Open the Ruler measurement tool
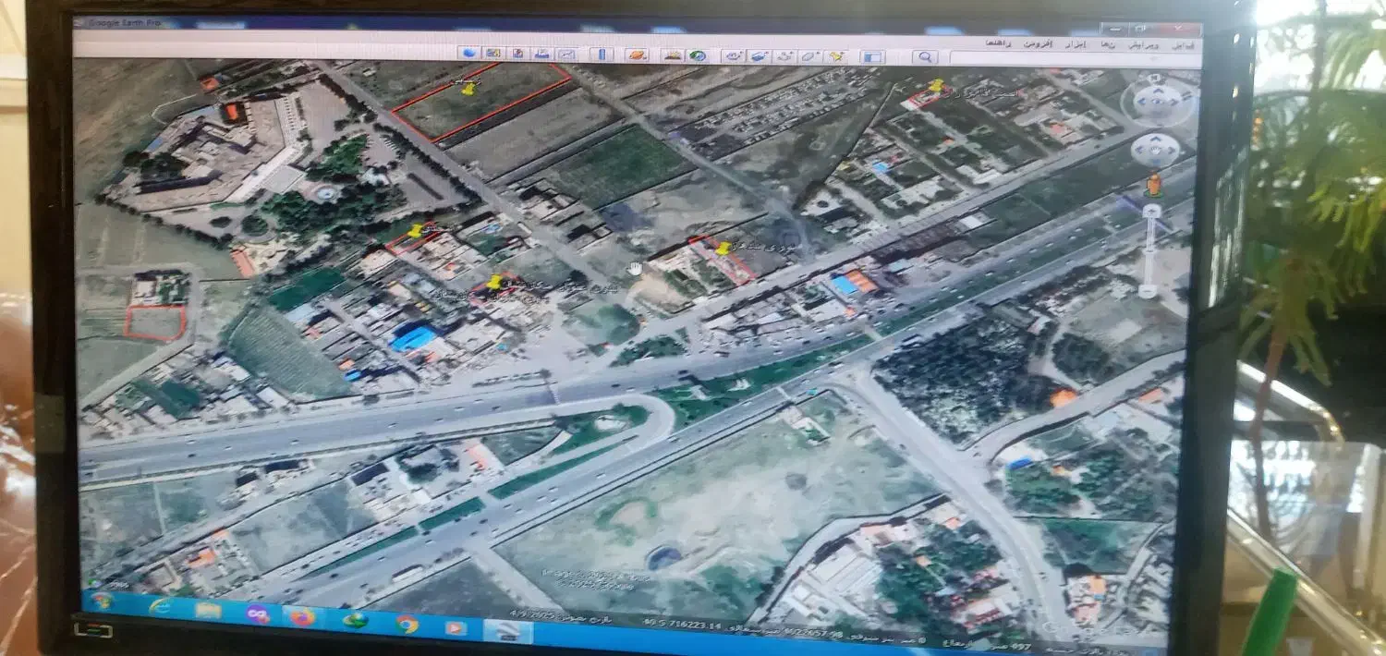1386x656 pixels. (x=602, y=55)
